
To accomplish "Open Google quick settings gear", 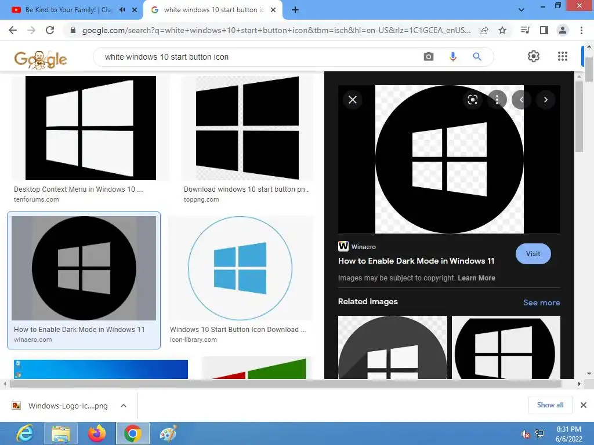I will point(534,56).
